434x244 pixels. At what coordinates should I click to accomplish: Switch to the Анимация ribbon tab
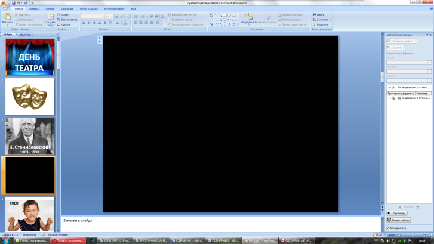coord(67,9)
